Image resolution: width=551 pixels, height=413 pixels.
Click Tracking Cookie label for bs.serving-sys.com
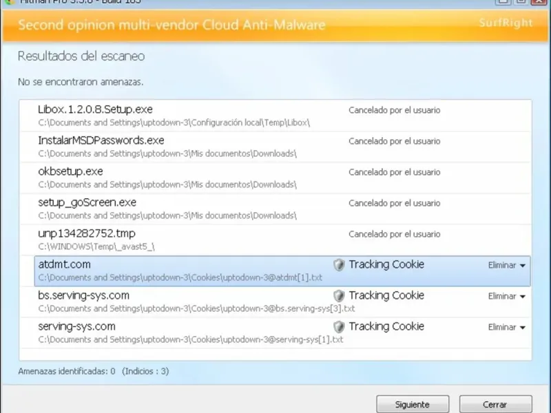coord(386,295)
